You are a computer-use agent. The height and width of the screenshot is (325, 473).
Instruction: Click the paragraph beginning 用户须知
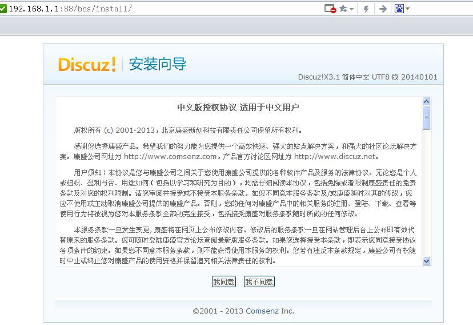pos(238,193)
